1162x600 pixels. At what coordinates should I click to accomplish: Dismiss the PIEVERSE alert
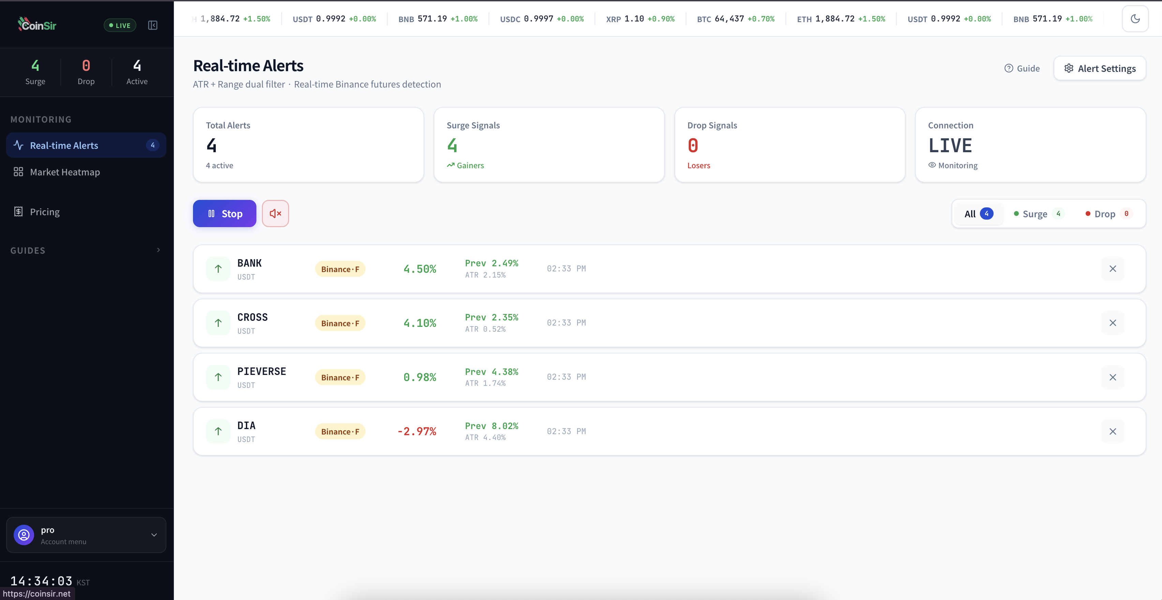[1112, 378]
